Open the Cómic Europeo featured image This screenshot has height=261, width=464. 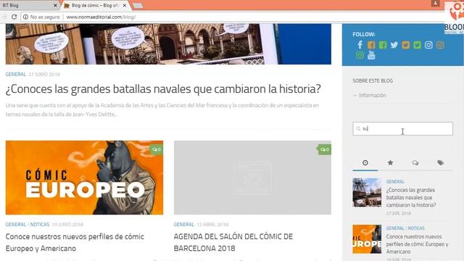[x=84, y=178]
